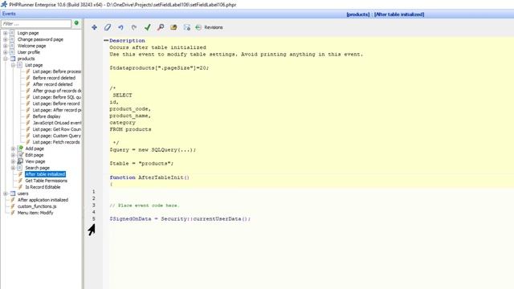Collapse the products table node
The width and height of the screenshot is (514, 289).
(x=6, y=59)
